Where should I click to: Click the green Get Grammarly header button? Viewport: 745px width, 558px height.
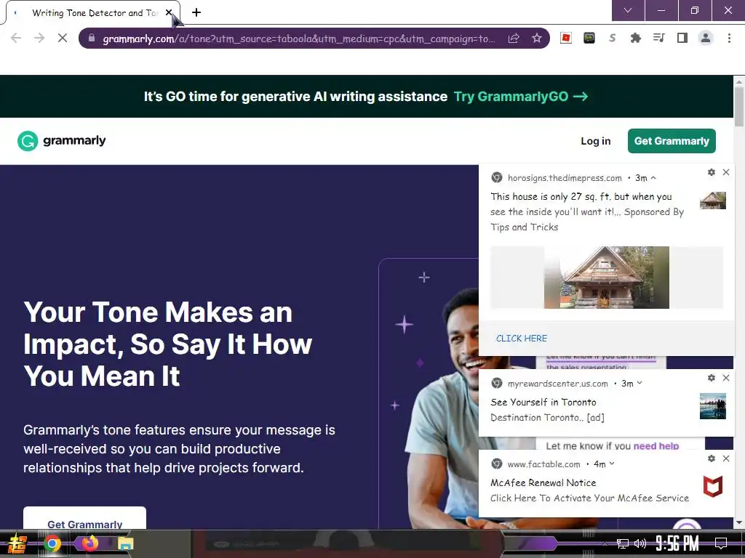(672, 141)
